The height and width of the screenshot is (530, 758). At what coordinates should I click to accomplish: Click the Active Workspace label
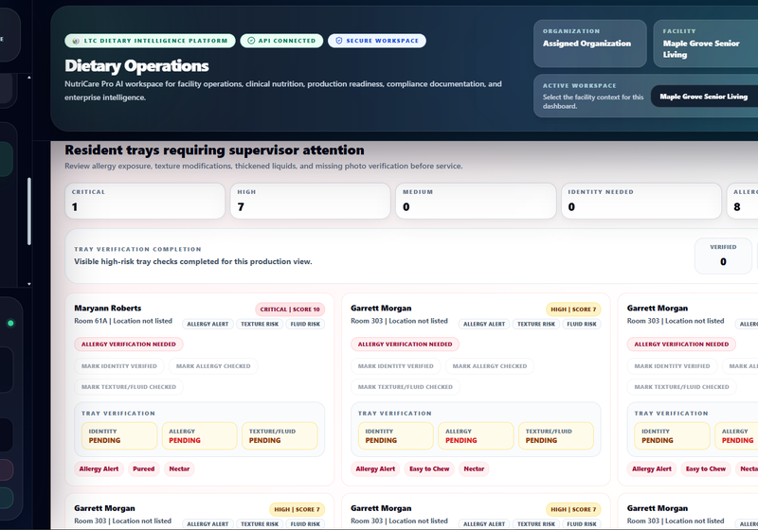580,85
